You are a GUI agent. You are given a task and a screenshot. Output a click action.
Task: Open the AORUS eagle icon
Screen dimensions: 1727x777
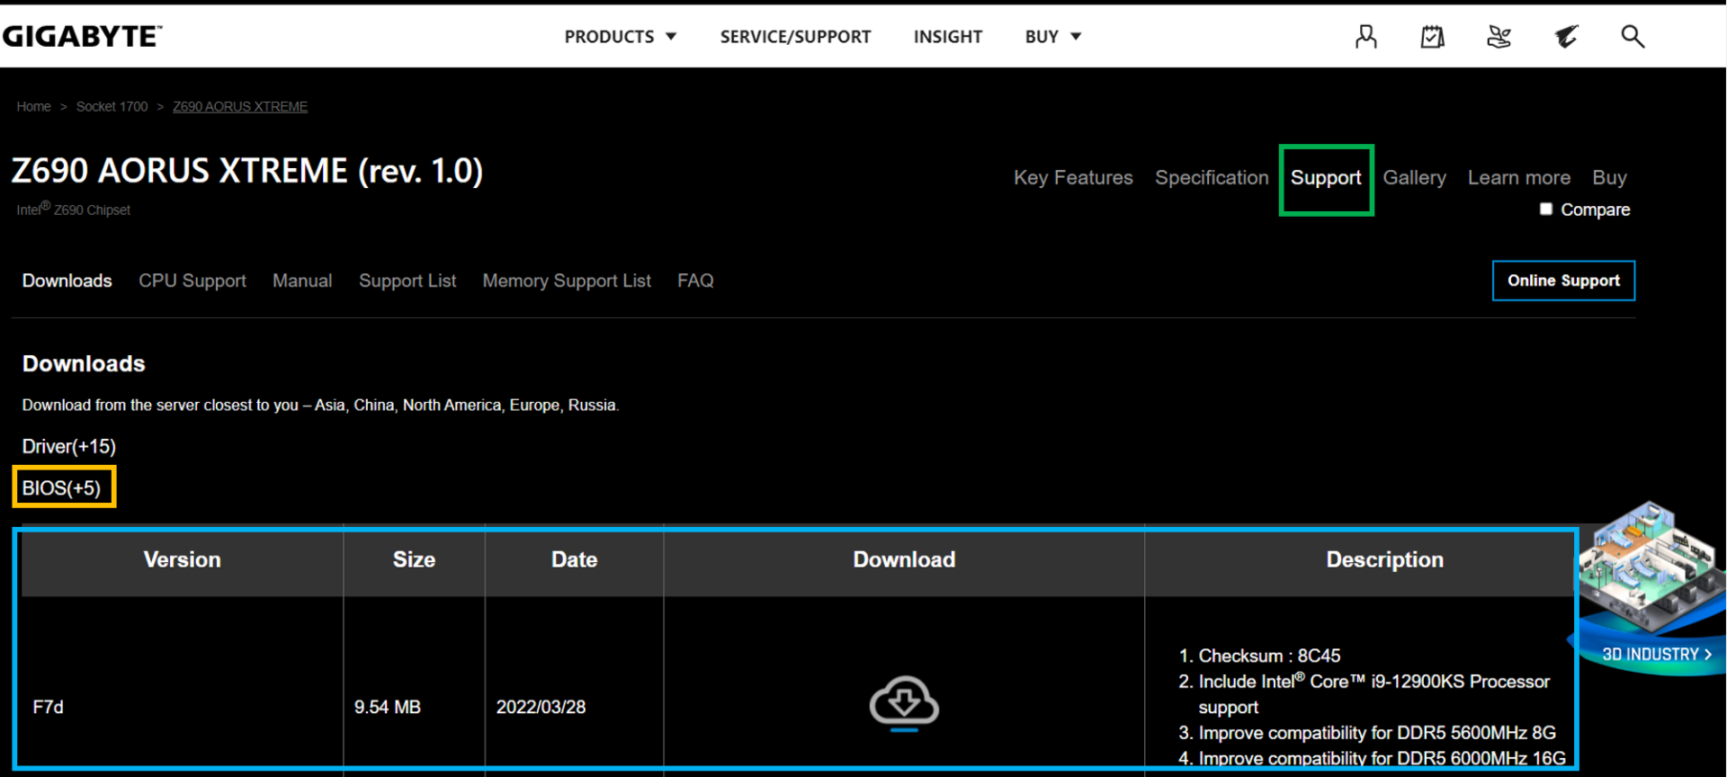pyautogui.click(x=1566, y=37)
